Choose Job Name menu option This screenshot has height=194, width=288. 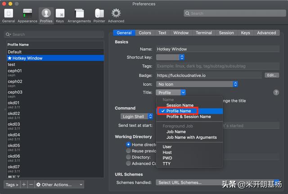(x=189, y=132)
